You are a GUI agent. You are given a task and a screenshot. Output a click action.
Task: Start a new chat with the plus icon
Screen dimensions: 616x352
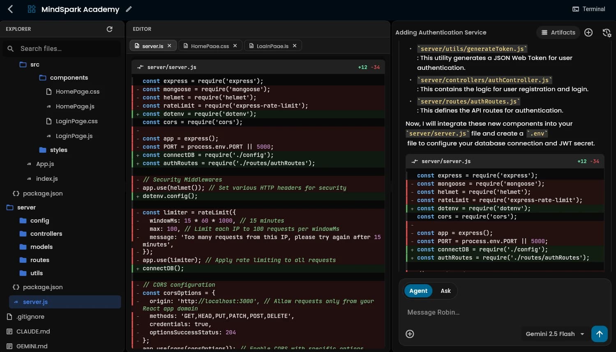(588, 32)
